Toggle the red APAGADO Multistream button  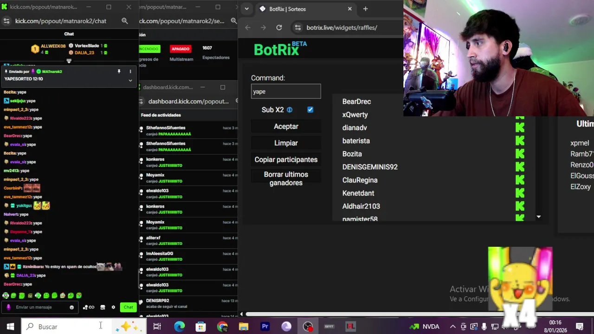tap(181, 49)
